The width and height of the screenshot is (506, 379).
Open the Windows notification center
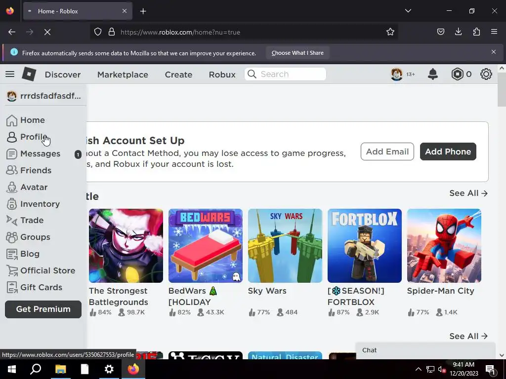pos(490,369)
